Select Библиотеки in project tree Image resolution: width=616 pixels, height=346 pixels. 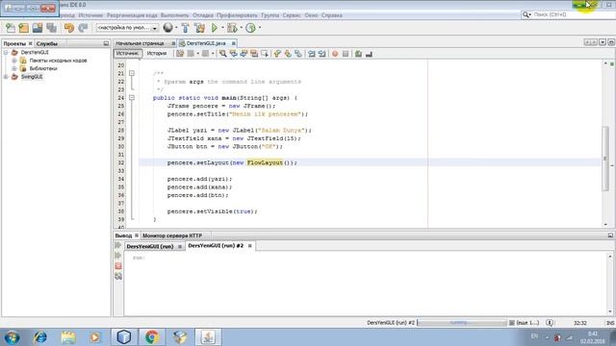tap(43, 68)
